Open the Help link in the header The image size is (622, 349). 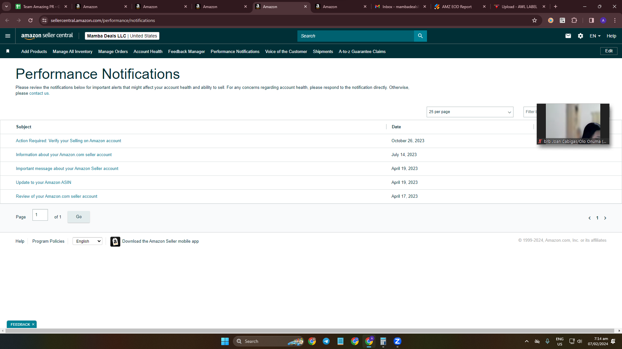pyautogui.click(x=611, y=36)
